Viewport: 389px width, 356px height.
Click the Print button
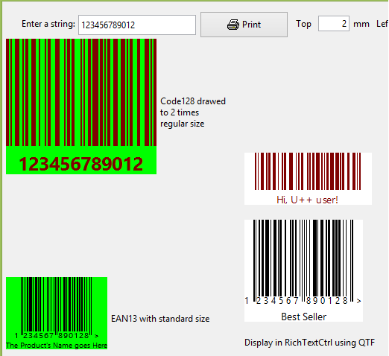point(244,25)
